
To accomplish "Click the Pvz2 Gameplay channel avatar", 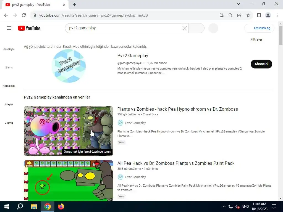I will pyautogui.click(x=69, y=66).
